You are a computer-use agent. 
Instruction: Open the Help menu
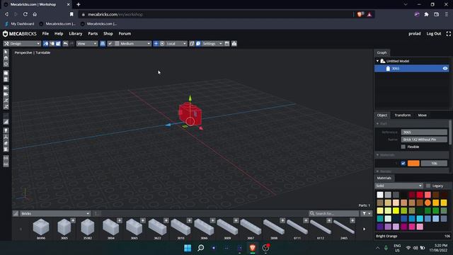tap(59, 34)
